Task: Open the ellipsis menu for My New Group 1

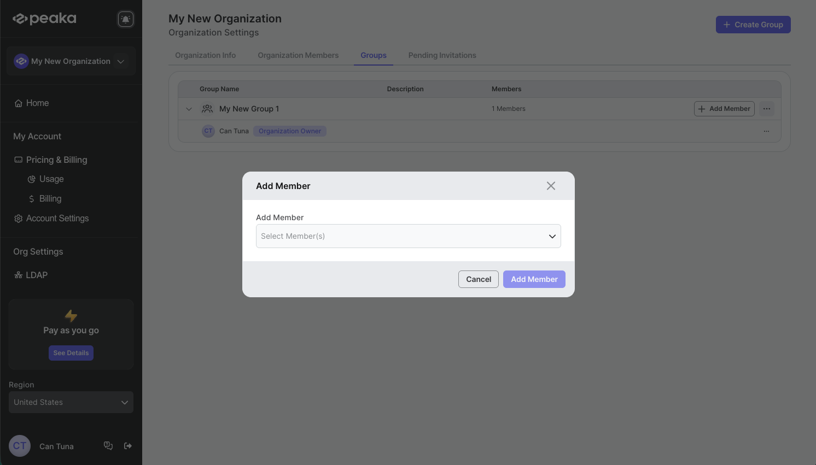Action: click(x=766, y=108)
